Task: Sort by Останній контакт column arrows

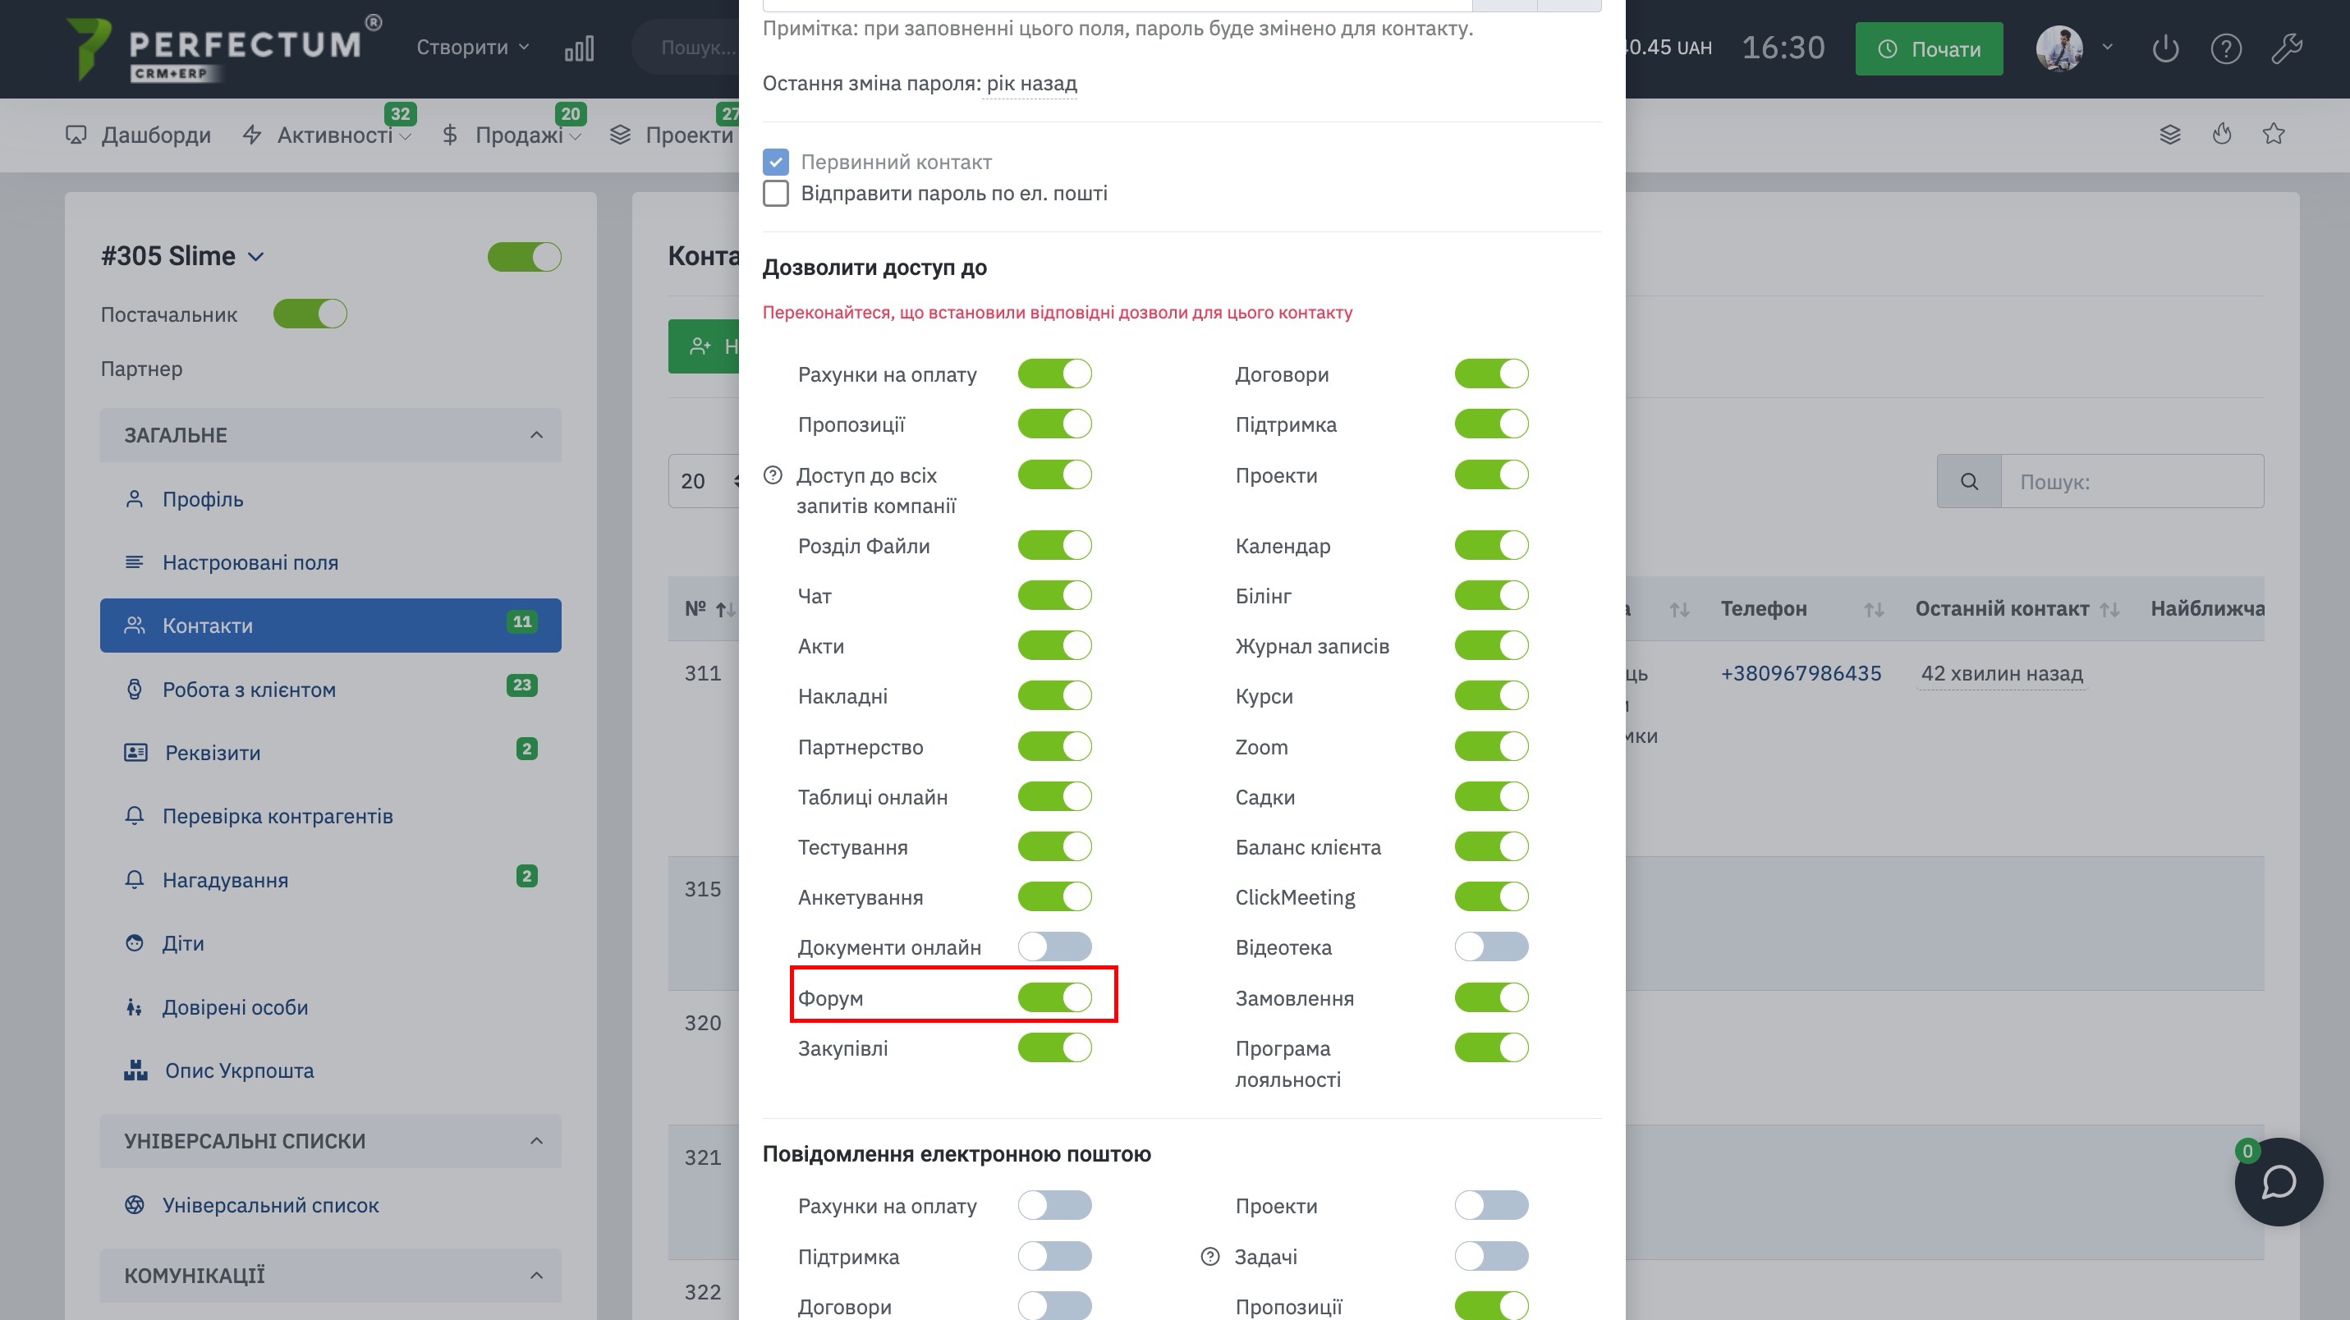Action: pos(2109,609)
